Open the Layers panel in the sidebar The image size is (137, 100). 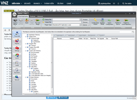pos(17,56)
